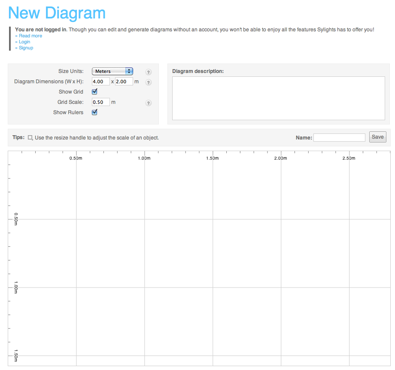Viewport: 395px width, 370px height.
Task: Click the Signup link
Action: 26,48
